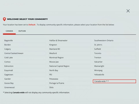Choose Montreal Region

[69, 57]
